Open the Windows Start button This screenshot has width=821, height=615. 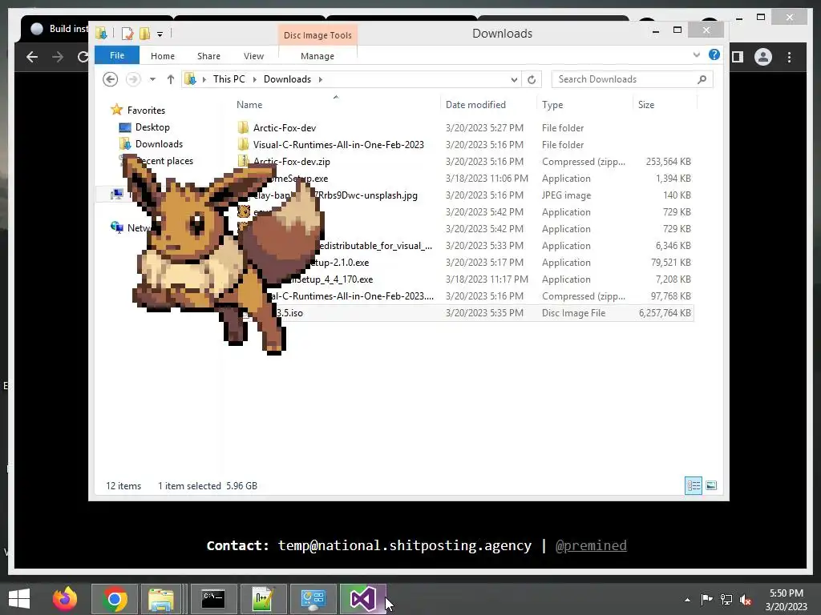click(x=19, y=599)
